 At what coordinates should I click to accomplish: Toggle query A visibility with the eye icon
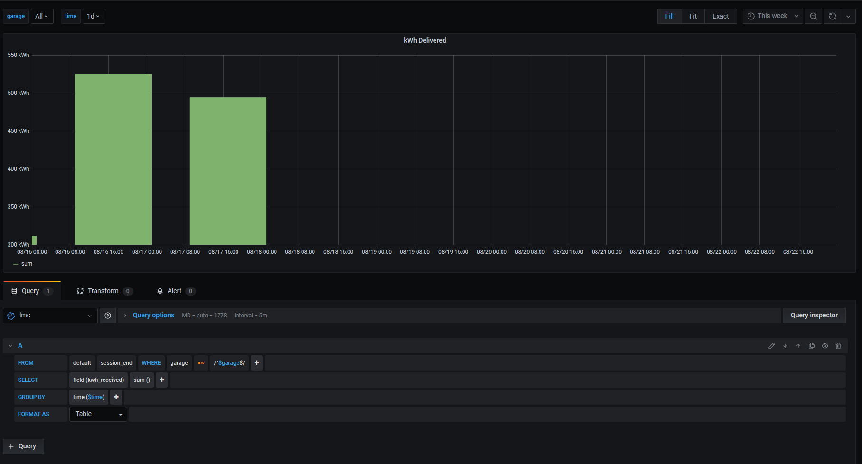[x=825, y=345]
